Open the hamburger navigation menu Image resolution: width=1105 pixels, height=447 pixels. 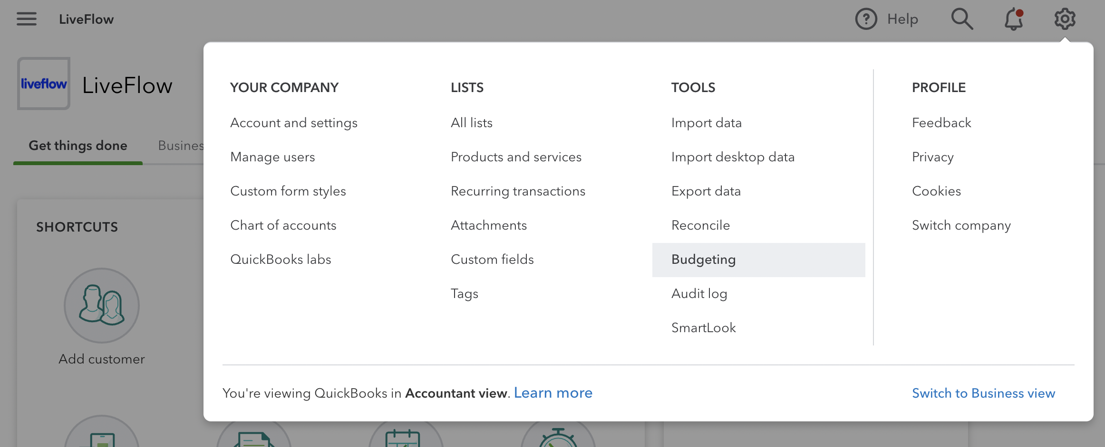coord(26,19)
